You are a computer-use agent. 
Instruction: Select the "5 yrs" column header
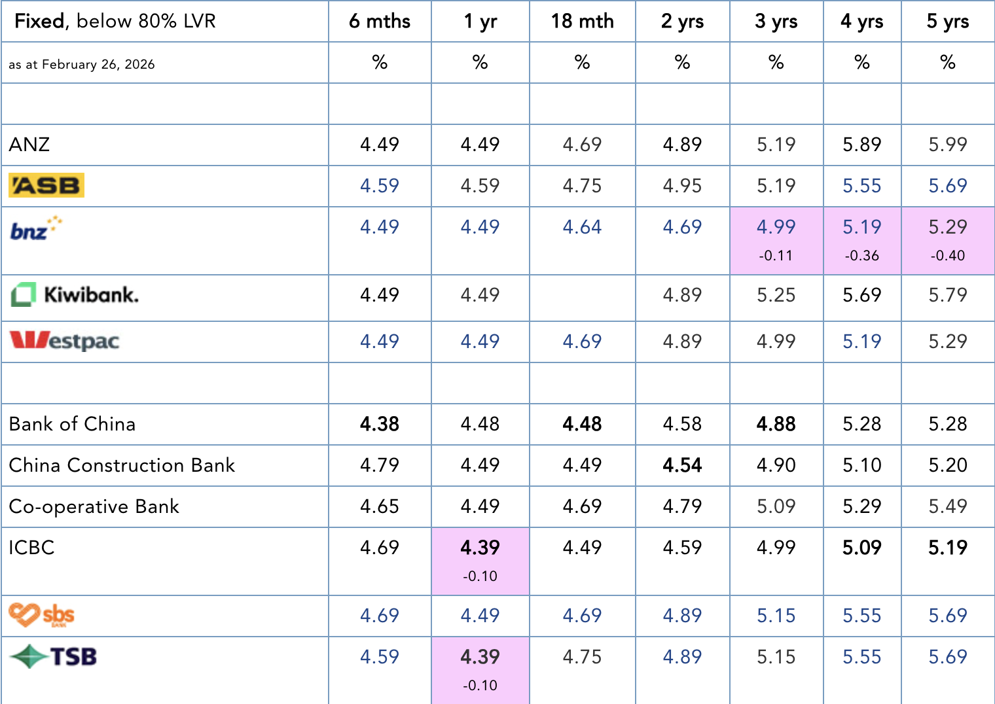coord(948,22)
